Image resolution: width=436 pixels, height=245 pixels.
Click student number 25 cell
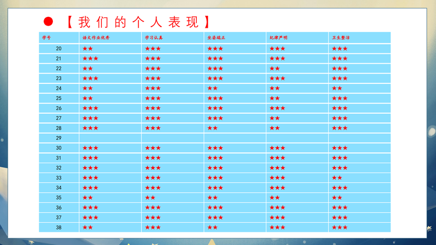[x=59, y=99]
